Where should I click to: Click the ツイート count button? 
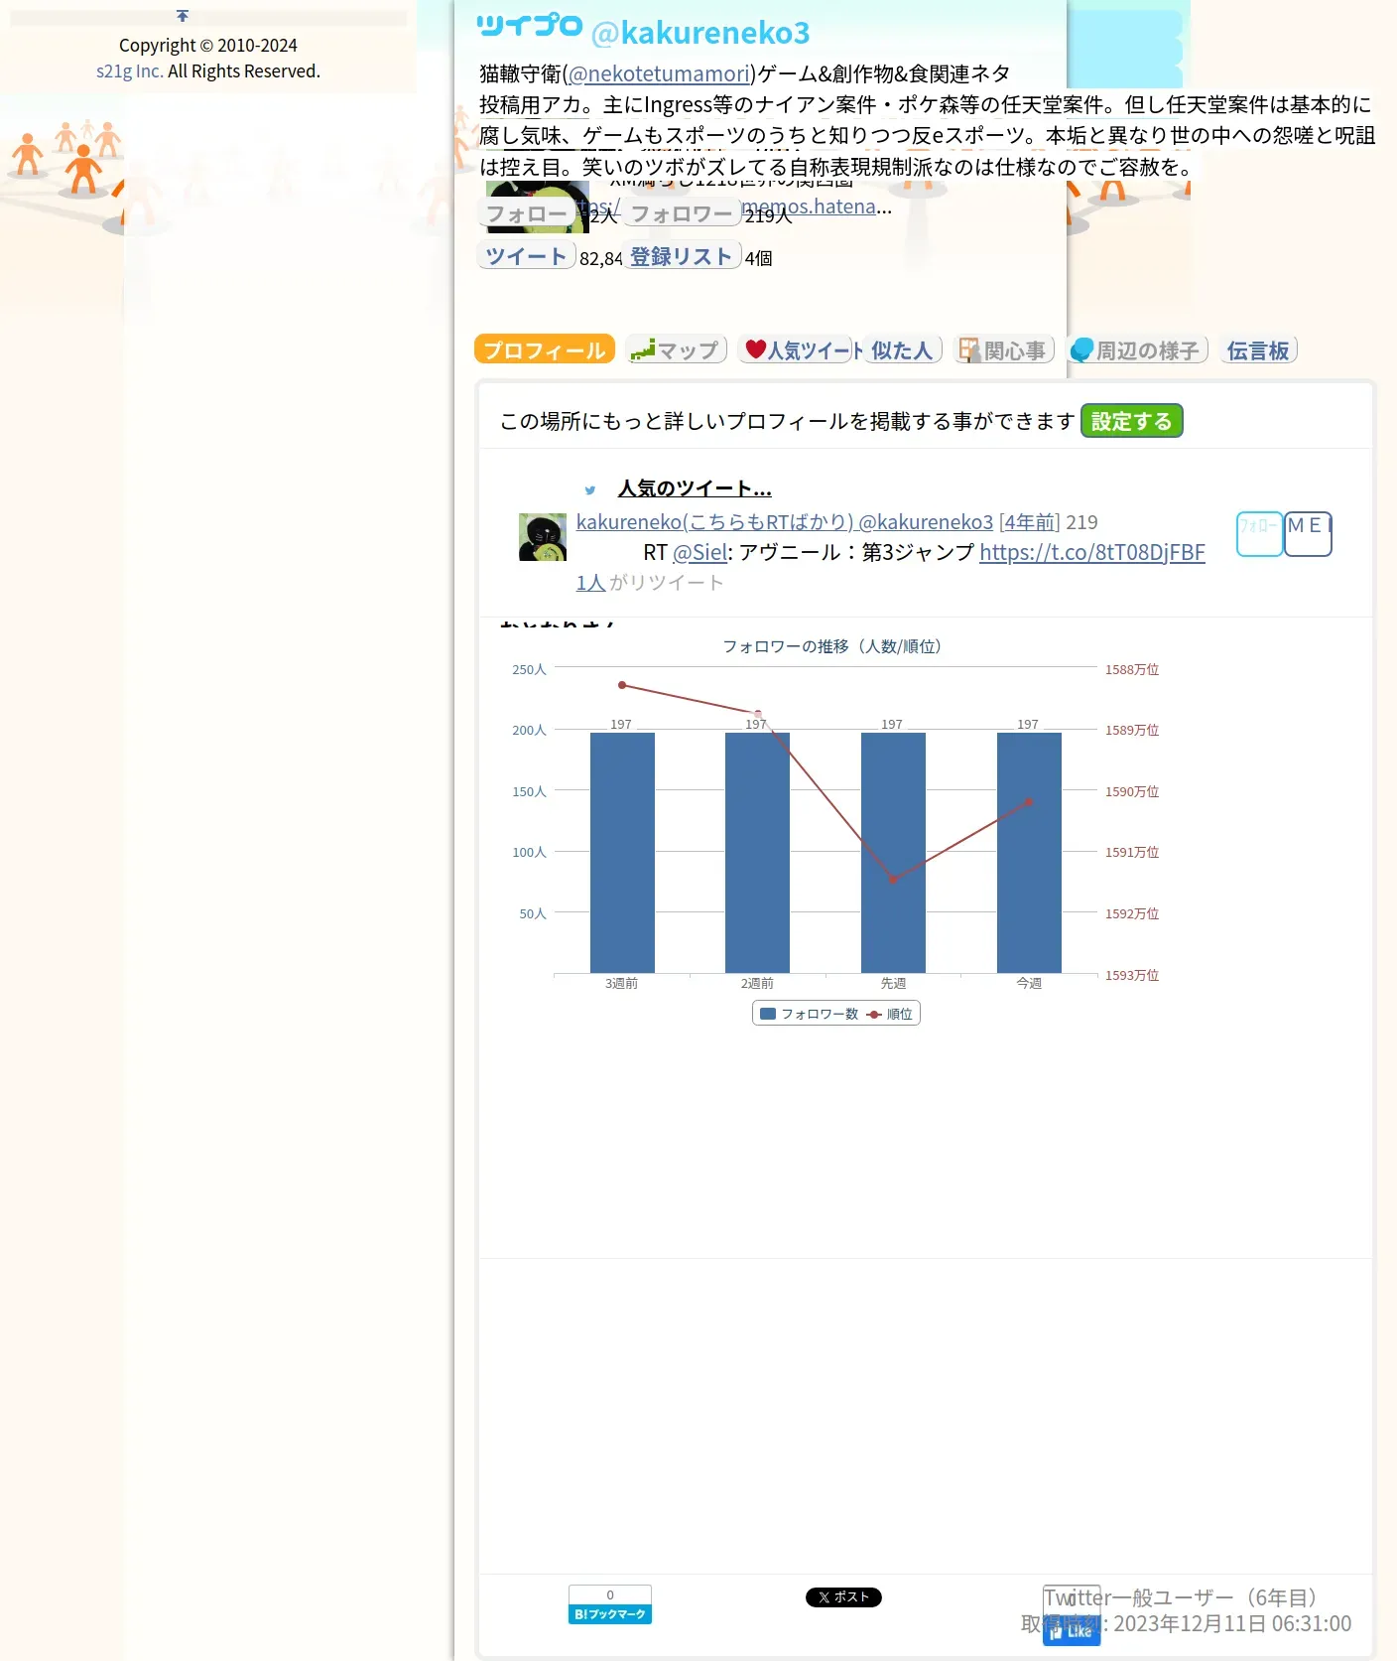[x=527, y=256]
